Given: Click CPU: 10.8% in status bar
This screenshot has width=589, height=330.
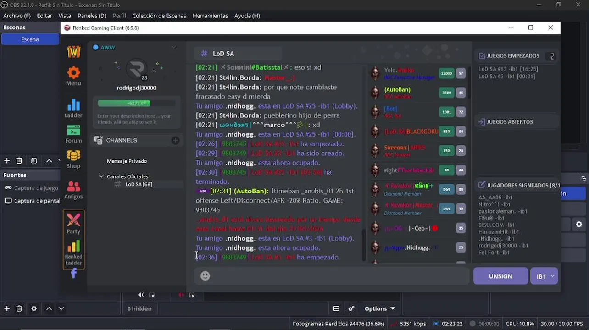Looking at the screenshot, I should (520, 324).
